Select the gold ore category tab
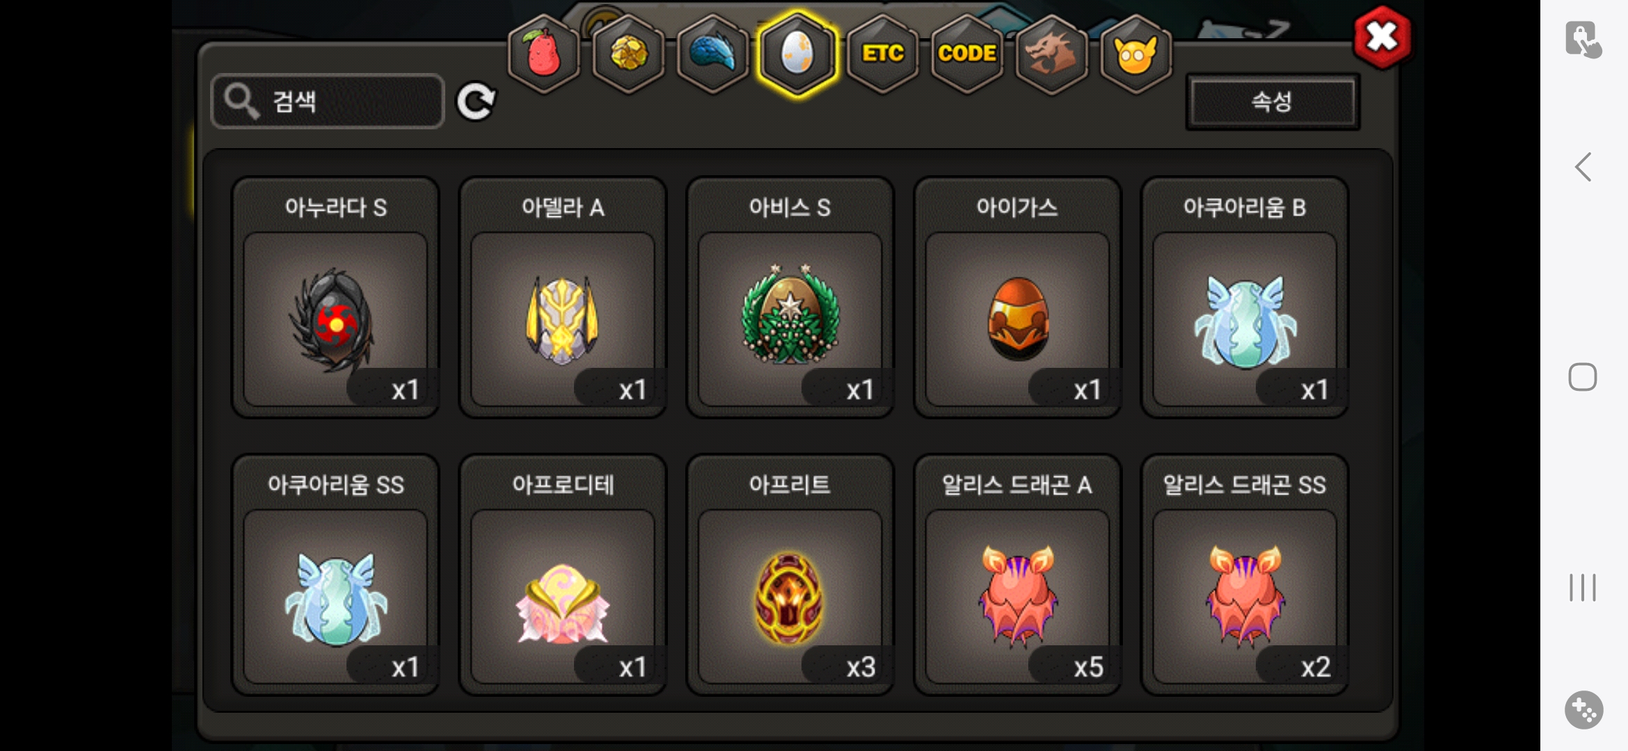 coord(628,54)
